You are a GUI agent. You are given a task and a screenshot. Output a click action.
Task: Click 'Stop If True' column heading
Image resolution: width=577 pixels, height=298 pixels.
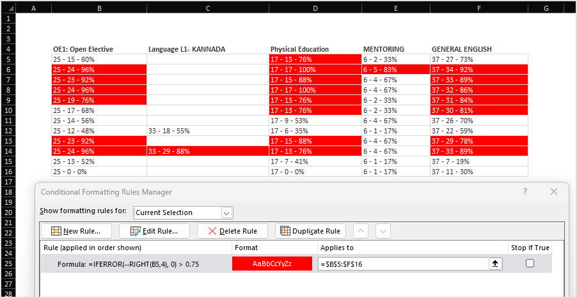tap(530, 248)
